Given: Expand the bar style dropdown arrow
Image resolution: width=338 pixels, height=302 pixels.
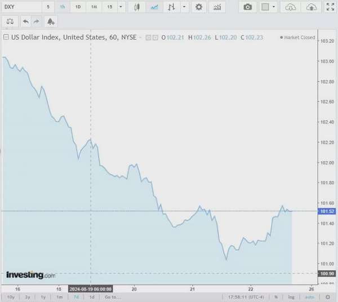Looking at the screenshot, I should pos(184,7).
